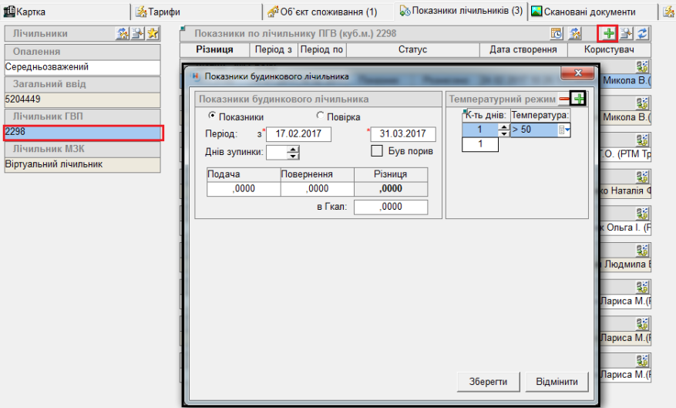Click the refresh arrows icon in readings header
Image resolution: width=676 pixels, height=408 pixels.
coord(641,34)
